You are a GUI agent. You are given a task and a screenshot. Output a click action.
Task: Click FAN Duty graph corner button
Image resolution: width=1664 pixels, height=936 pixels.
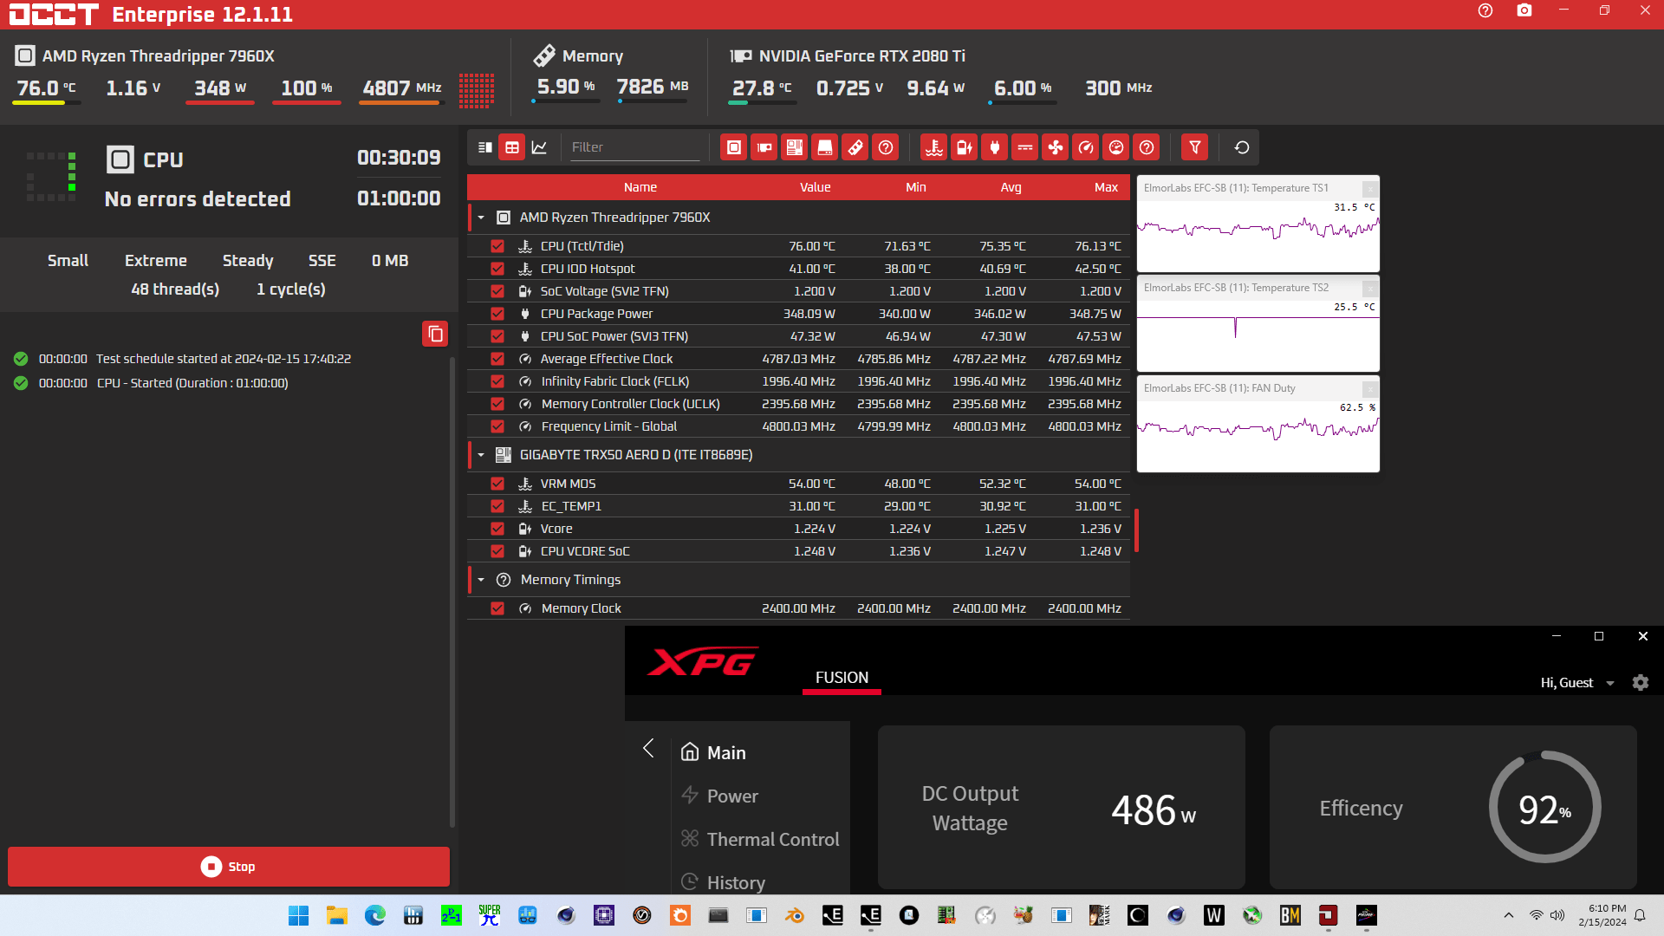[1369, 388]
